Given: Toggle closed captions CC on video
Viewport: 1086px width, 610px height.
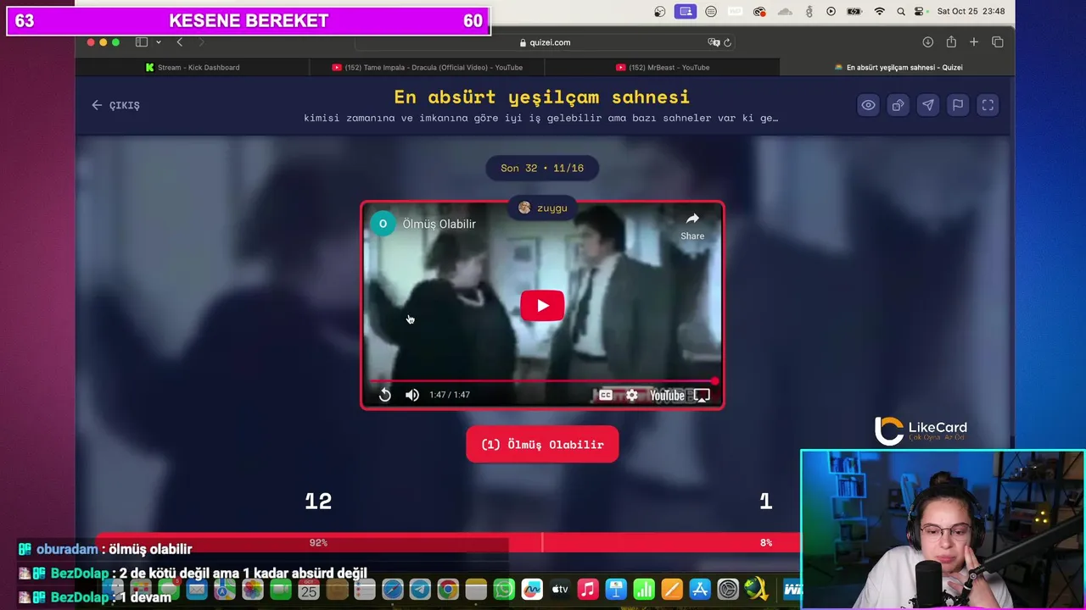Looking at the screenshot, I should coord(605,395).
